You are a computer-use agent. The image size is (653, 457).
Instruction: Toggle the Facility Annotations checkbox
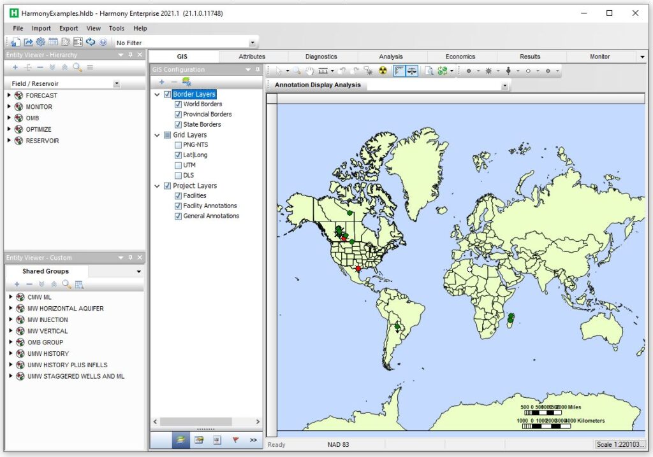click(179, 206)
